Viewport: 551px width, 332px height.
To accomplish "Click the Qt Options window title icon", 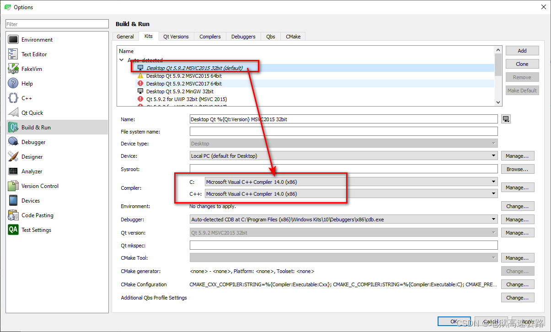I will [7, 7].
